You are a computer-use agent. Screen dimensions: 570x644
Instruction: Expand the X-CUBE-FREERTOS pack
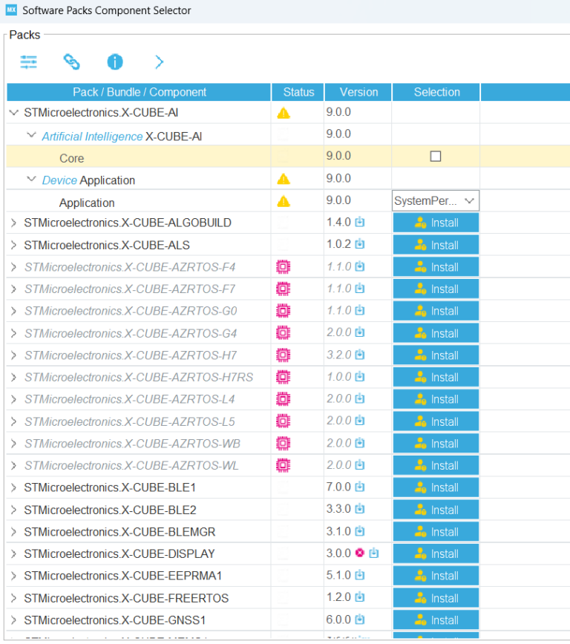pyautogui.click(x=13, y=598)
